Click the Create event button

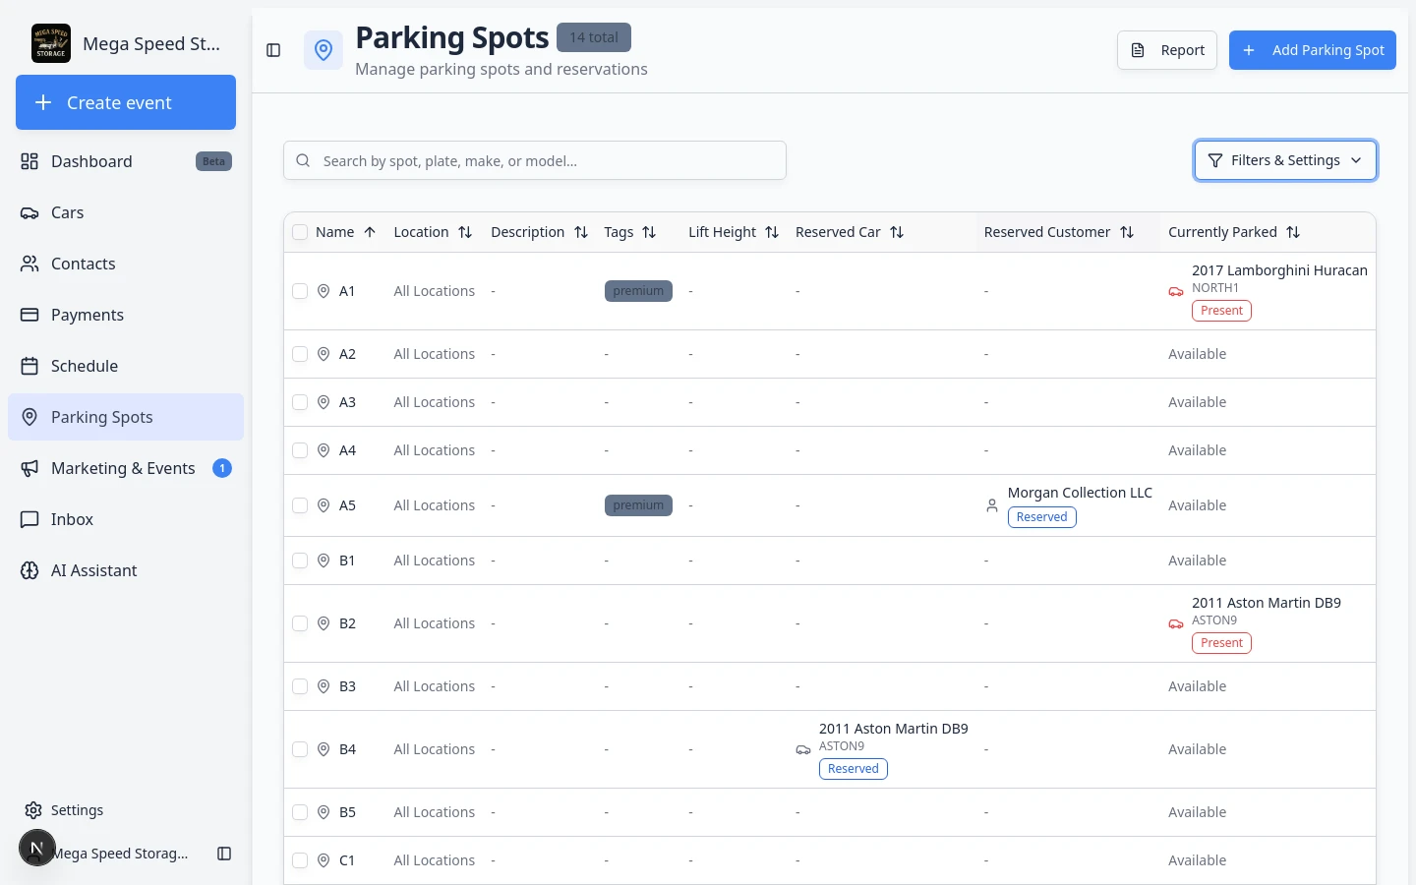point(126,102)
